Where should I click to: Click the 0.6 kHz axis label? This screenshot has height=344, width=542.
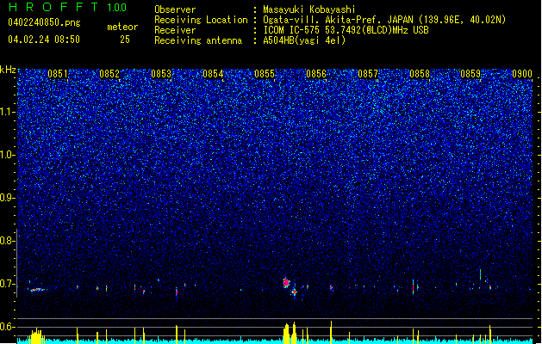pyautogui.click(x=8, y=327)
